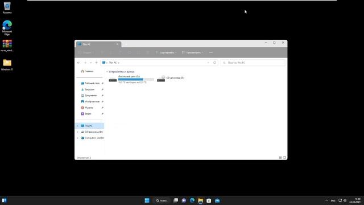The width and height of the screenshot is (364, 205).
Task: Click the Search This PC field
Action: click(x=253, y=63)
